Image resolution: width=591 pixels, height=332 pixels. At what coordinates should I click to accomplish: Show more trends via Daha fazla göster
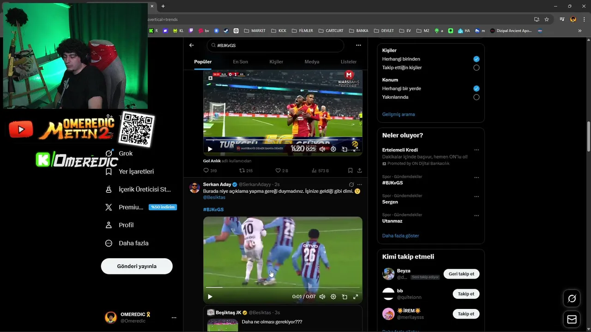[400, 236]
